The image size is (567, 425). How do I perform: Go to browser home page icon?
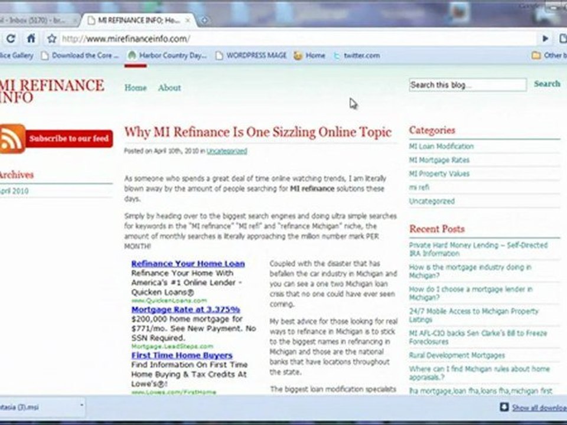[31, 38]
